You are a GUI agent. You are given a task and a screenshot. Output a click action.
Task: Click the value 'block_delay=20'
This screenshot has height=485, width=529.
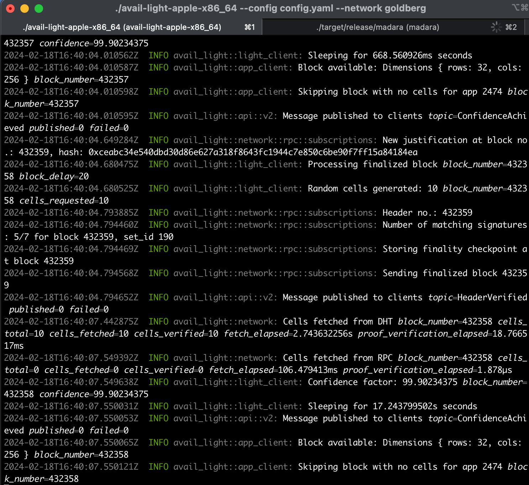tap(54, 176)
